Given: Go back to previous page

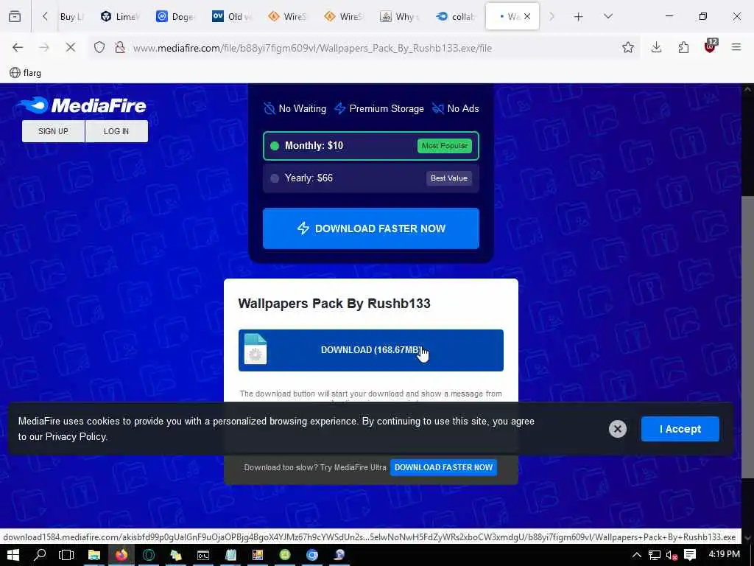Looking at the screenshot, I should [18, 47].
